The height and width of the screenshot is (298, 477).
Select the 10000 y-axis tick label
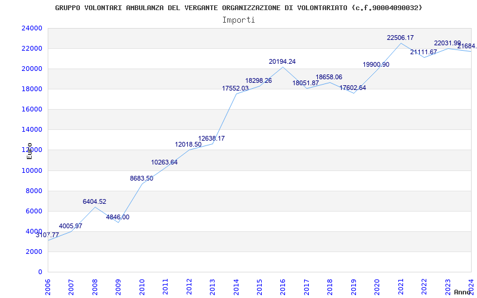tap(32, 170)
